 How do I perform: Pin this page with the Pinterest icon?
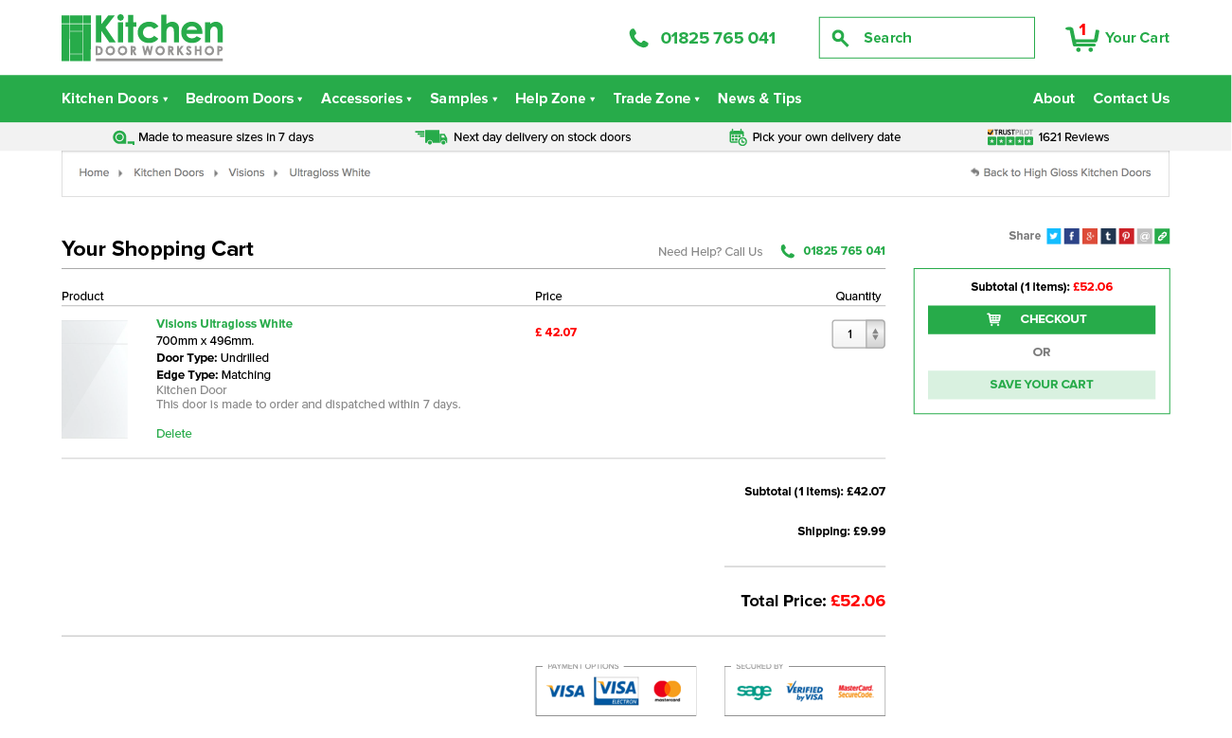click(x=1126, y=236)
